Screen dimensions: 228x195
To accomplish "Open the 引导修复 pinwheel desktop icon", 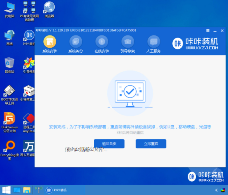I will click(29, 65).
